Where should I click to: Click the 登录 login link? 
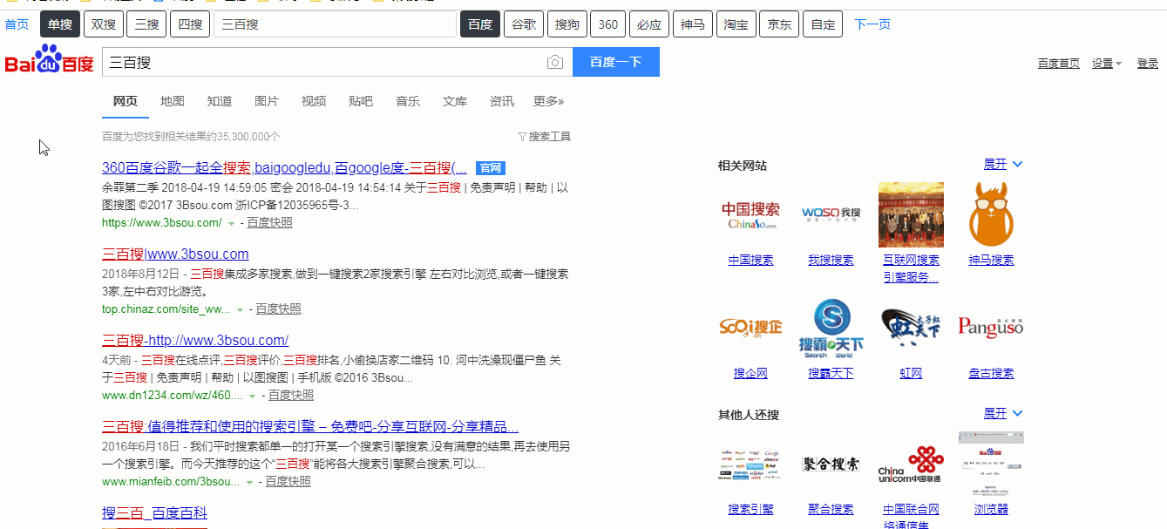1148,64
